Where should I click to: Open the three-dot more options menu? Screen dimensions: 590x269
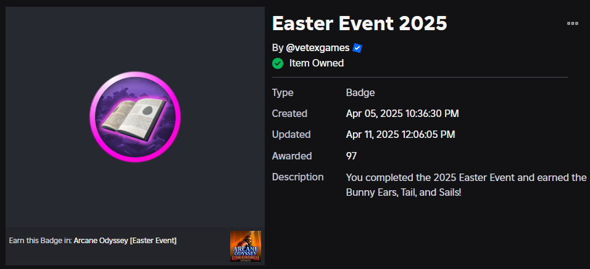pos(572,23)
